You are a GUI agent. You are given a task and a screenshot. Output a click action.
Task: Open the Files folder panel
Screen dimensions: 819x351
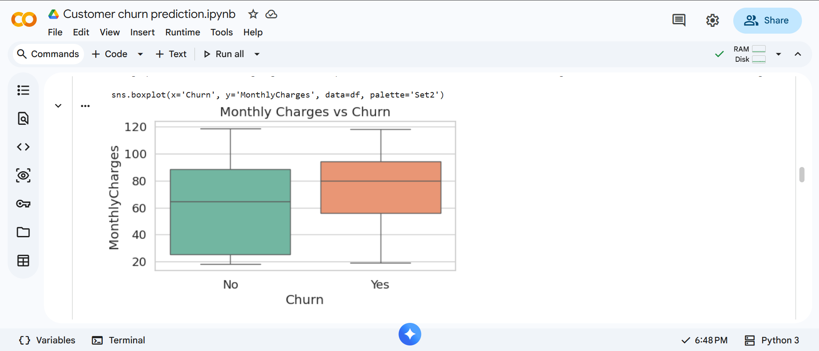[23, 232]
